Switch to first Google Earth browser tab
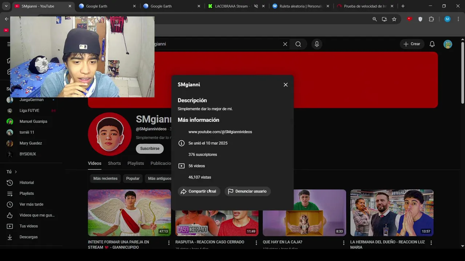The height and width of the screenshot is (261, 465). (108, 6)
